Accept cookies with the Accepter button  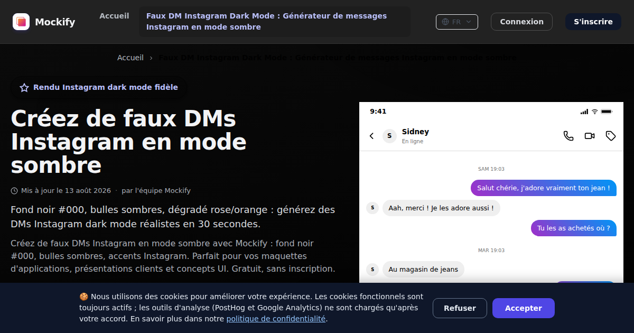pyautogui.click(x=524, y=308)
